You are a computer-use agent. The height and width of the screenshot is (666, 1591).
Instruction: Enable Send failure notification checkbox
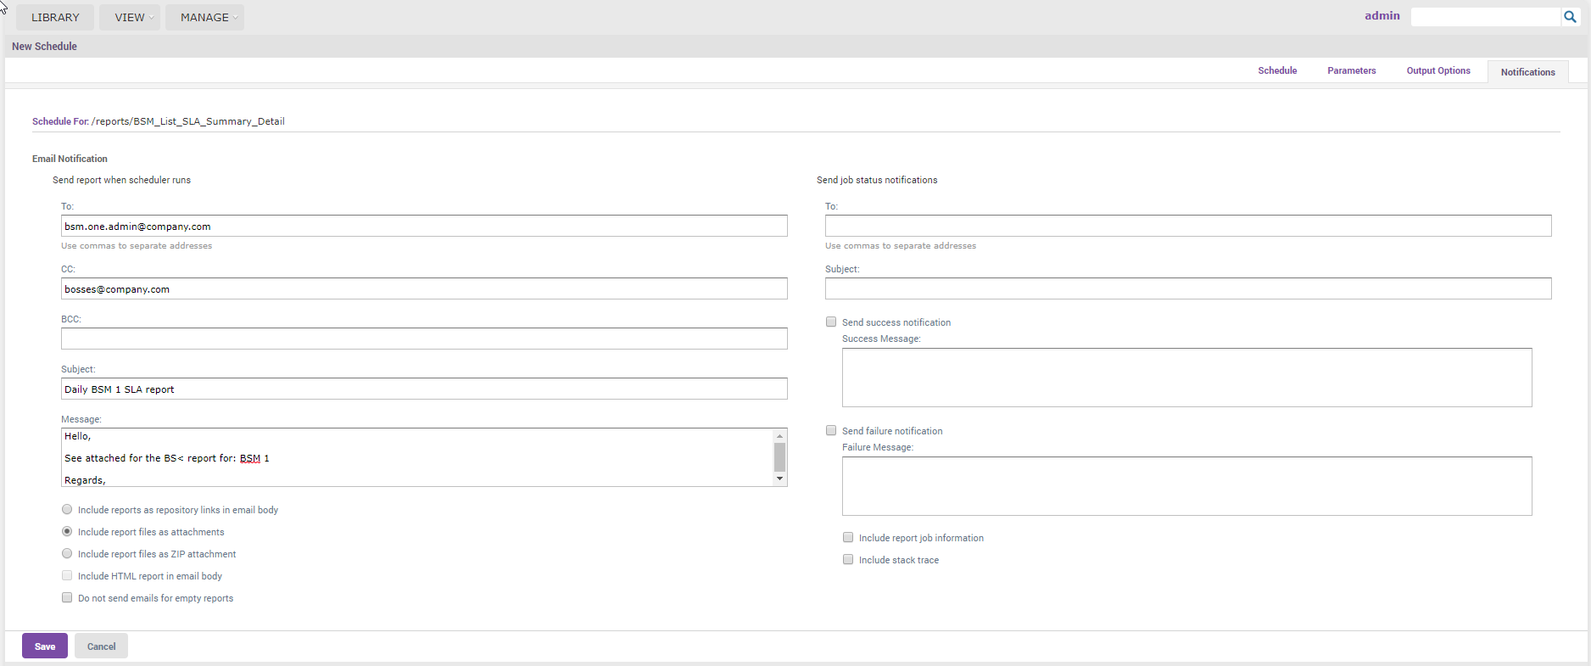pyautogui.click(x=831, y=430)
